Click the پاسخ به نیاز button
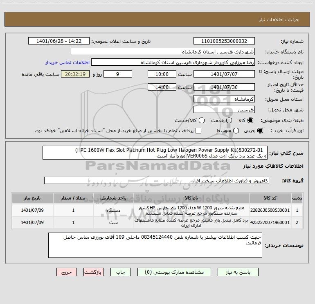Image resolution: width=315 pixels, height=304 pixels. (238, 272)
